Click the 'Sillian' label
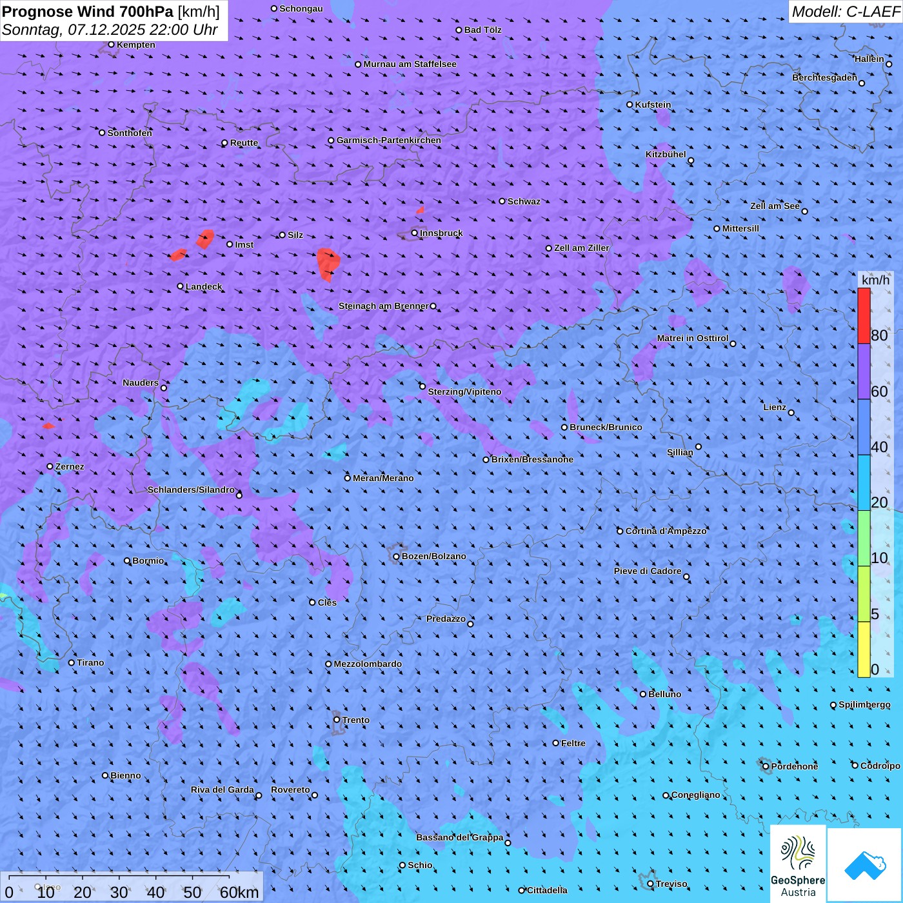 680,452
